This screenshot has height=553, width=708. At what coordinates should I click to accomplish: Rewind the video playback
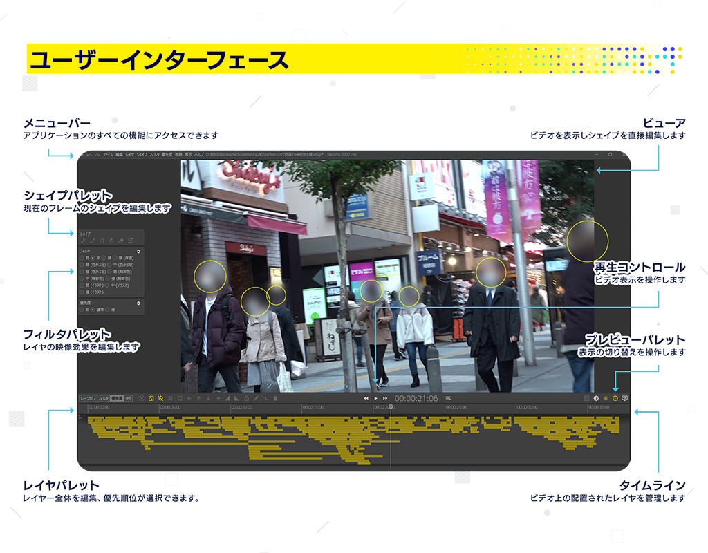click(x=366, y=399)
